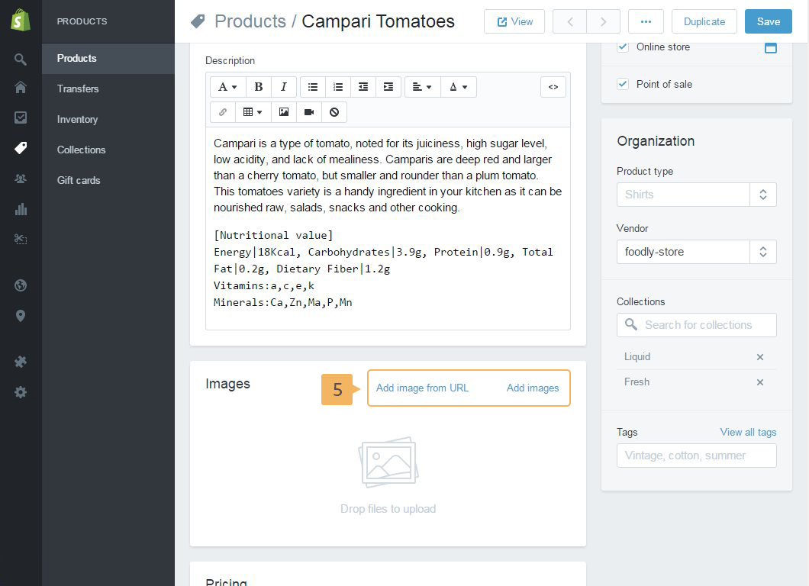
Task: Click the Bold formatting icon
Action: coord(259,87)
